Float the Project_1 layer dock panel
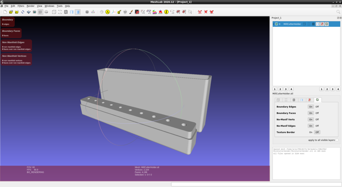The image size is (342, 187). tap(338, 18)
